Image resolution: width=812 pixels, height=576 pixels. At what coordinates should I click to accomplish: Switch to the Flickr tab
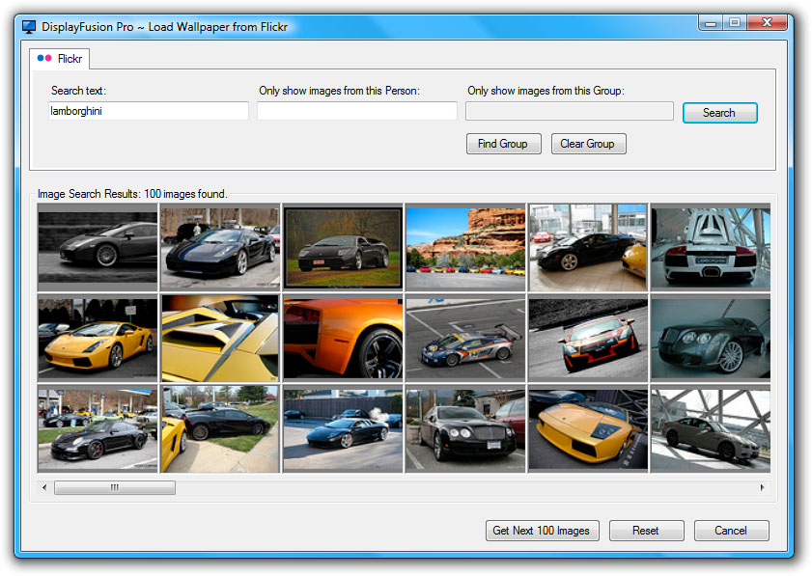tap(60, 59)
